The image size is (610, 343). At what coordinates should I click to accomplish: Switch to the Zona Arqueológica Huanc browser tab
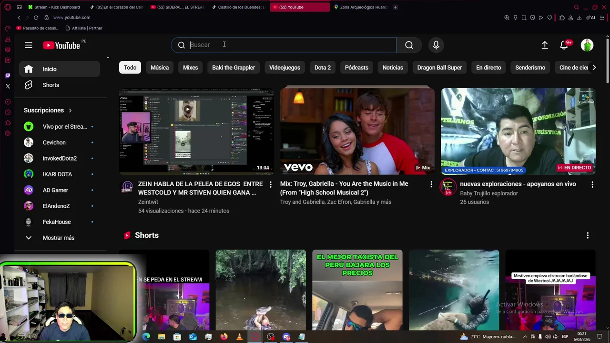[x=361, y=7]
